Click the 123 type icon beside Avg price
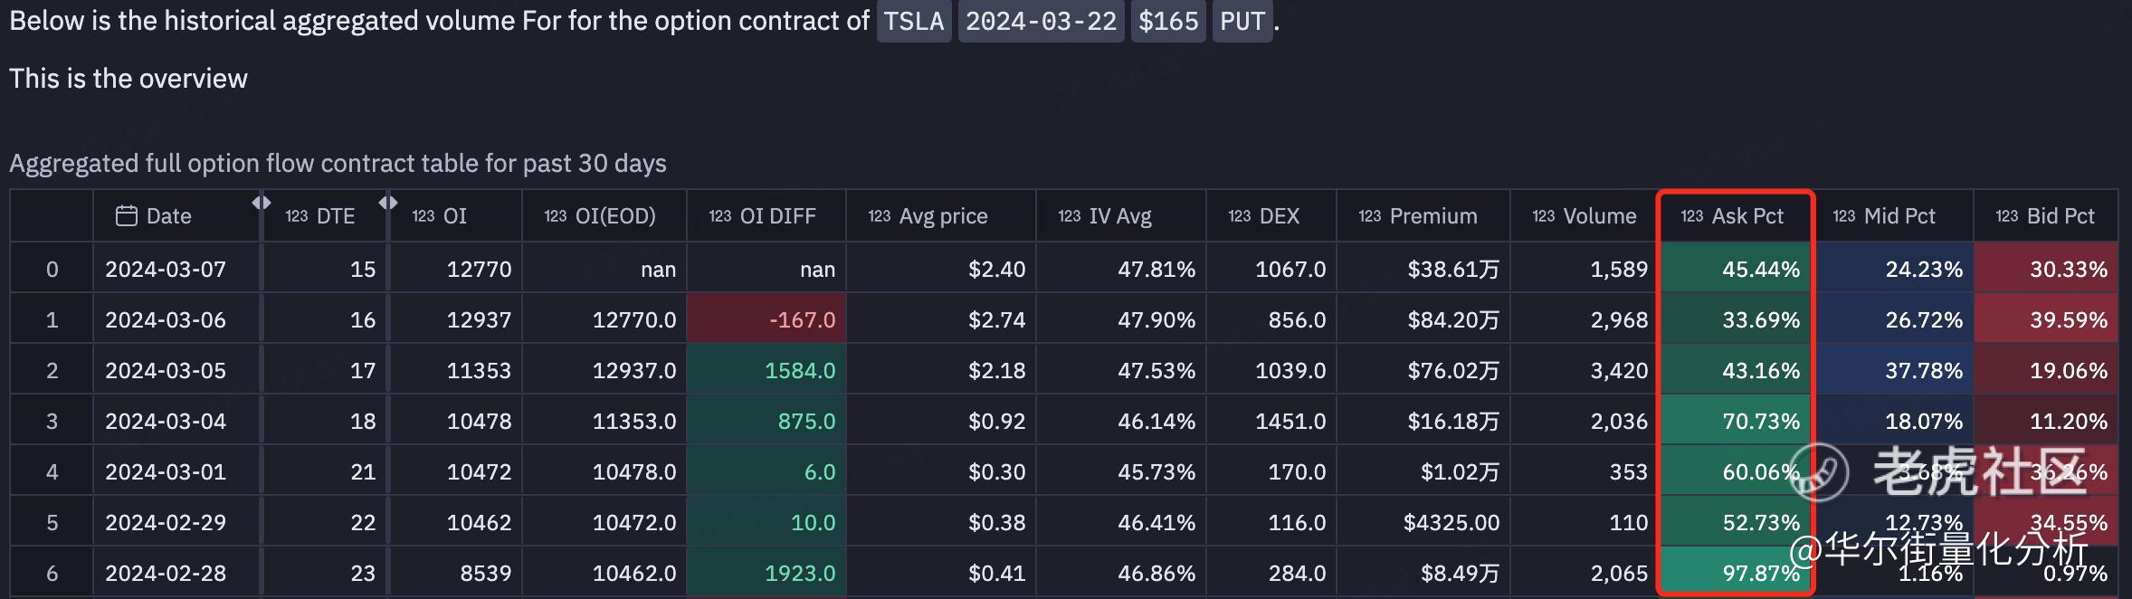 880,216
